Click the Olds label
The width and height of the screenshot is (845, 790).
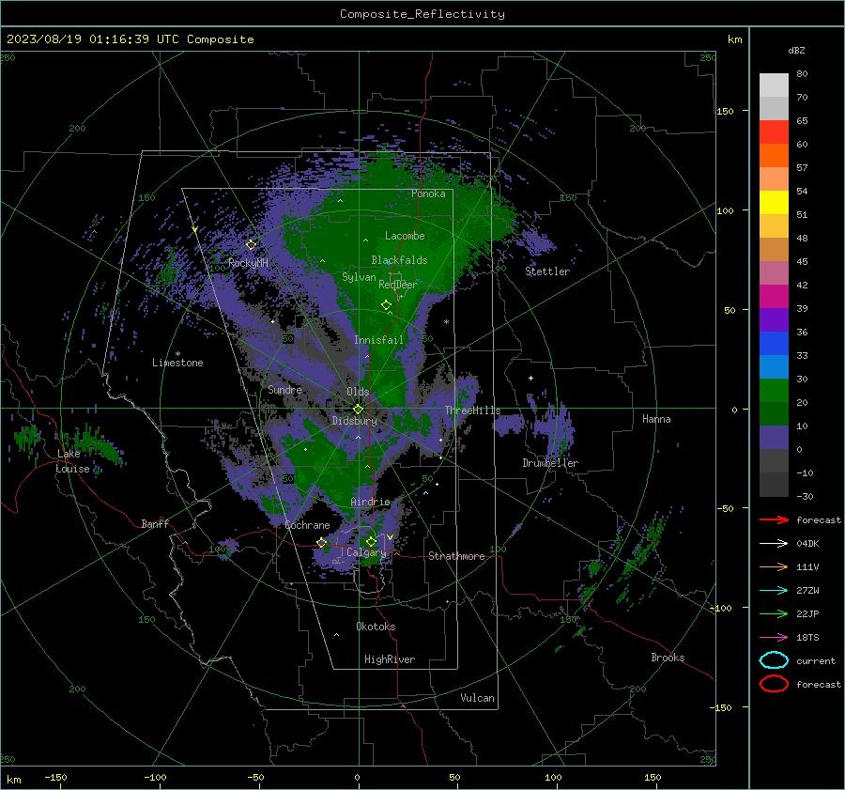[x=358, y=392]
